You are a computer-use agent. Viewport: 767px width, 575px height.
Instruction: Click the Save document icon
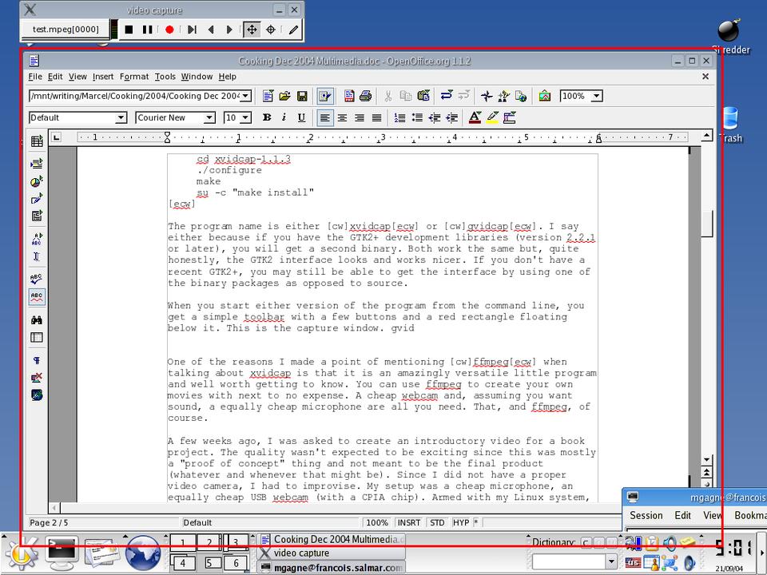(302, 96)
